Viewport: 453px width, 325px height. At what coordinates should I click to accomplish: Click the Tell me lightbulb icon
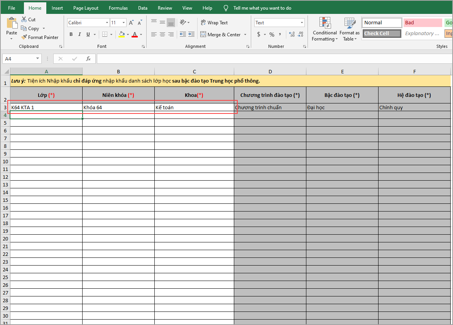(x=226, y=8)
